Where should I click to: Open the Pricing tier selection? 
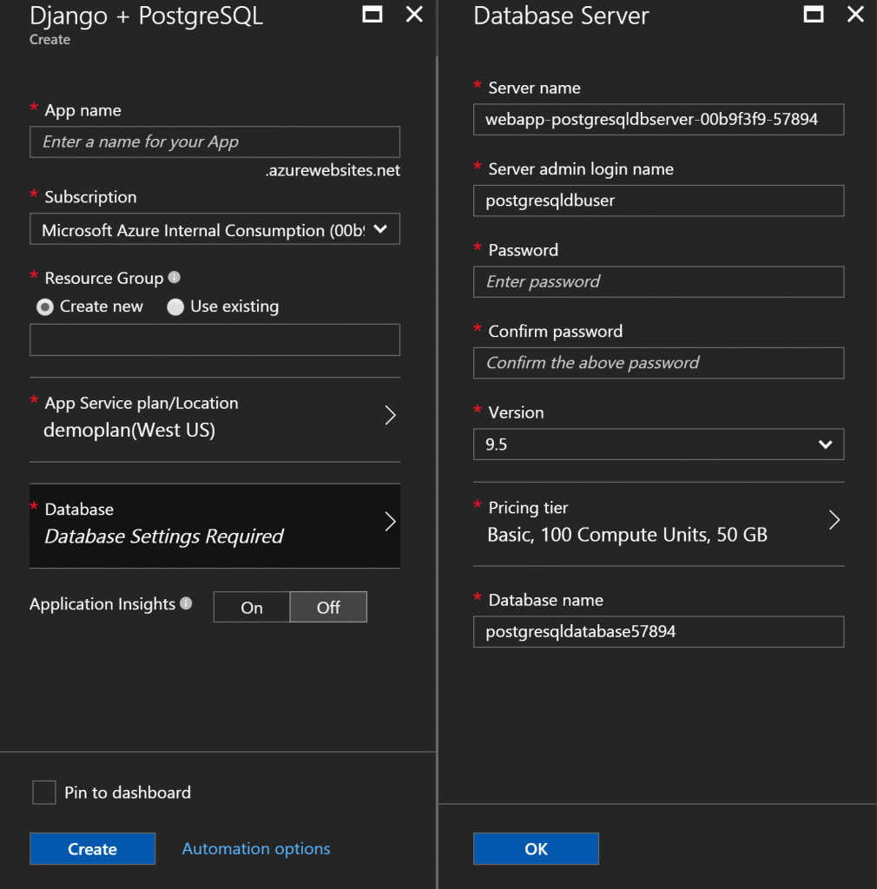658,521
